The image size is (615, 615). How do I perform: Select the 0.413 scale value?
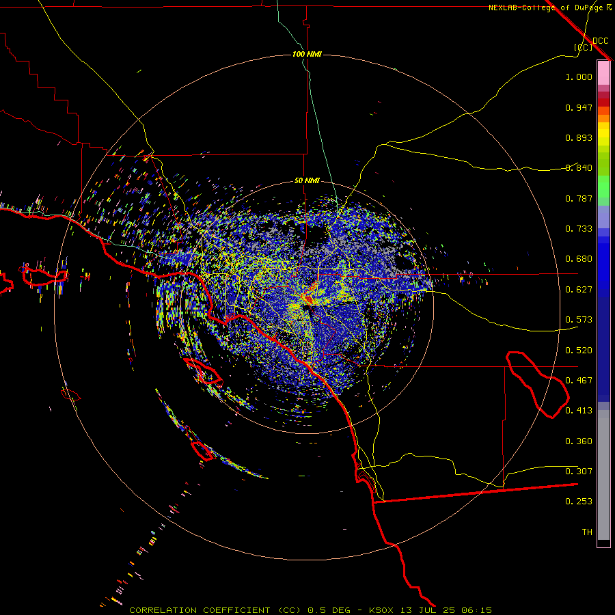pyautogui.click(x=579, y=411)
